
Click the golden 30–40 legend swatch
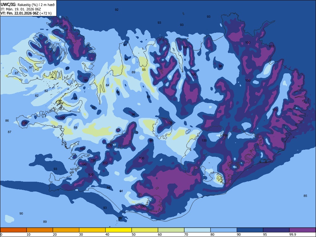(92, 230)
